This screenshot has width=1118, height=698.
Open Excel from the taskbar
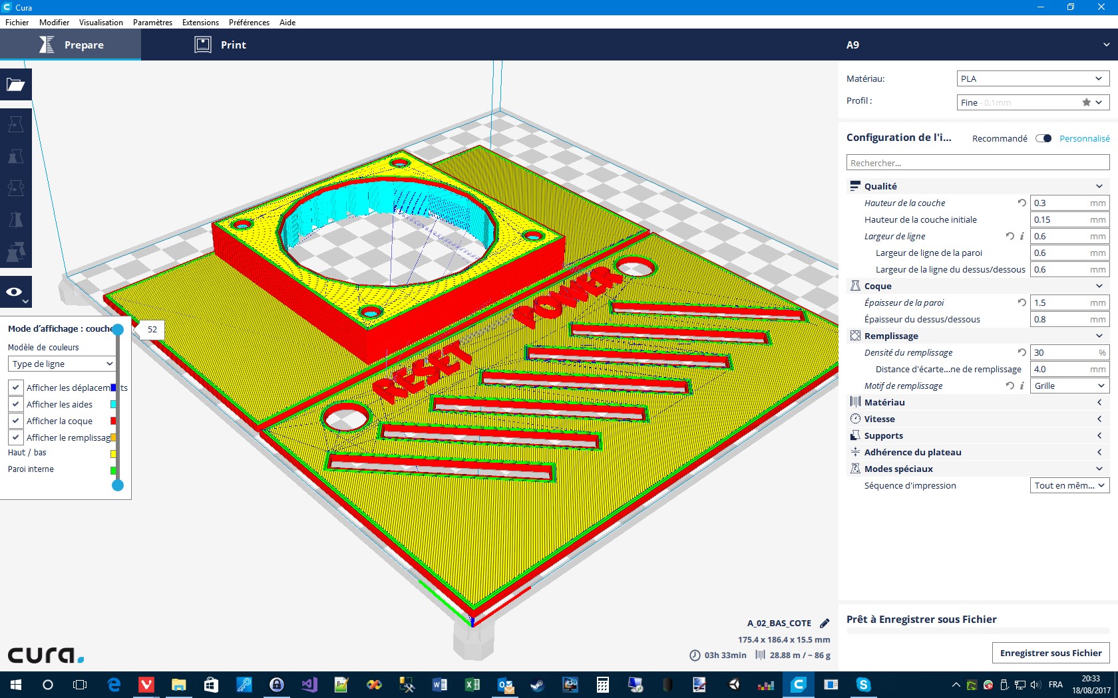pos(472,685)
